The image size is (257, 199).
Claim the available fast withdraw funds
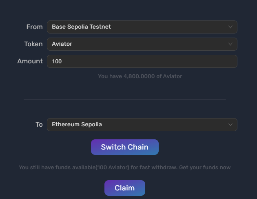pyautogui.click(x=124, y=188)
